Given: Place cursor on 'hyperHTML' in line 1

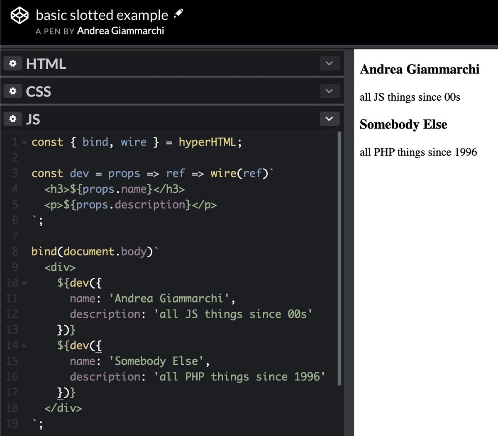Looking at the screenshot, I should [x=207, y=142].
